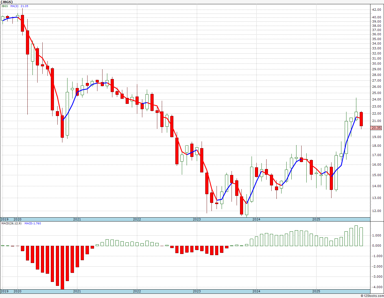Click 2025 on the price chart time axis
This screenshot has width=384, height=298.
tap(316, 219)
